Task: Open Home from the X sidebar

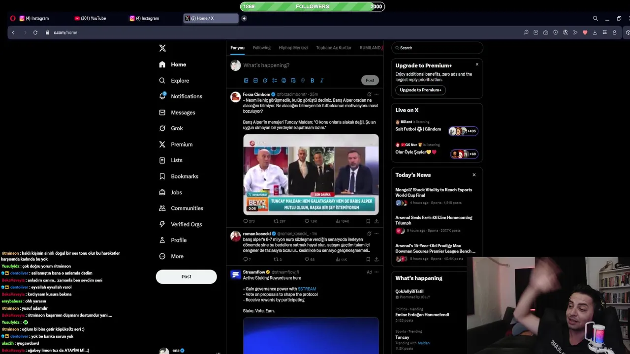Action: (173, 64)
